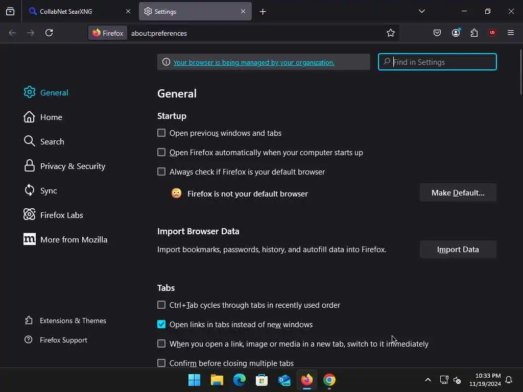Open Microsoft Edge from taskbar

[239, 380]
